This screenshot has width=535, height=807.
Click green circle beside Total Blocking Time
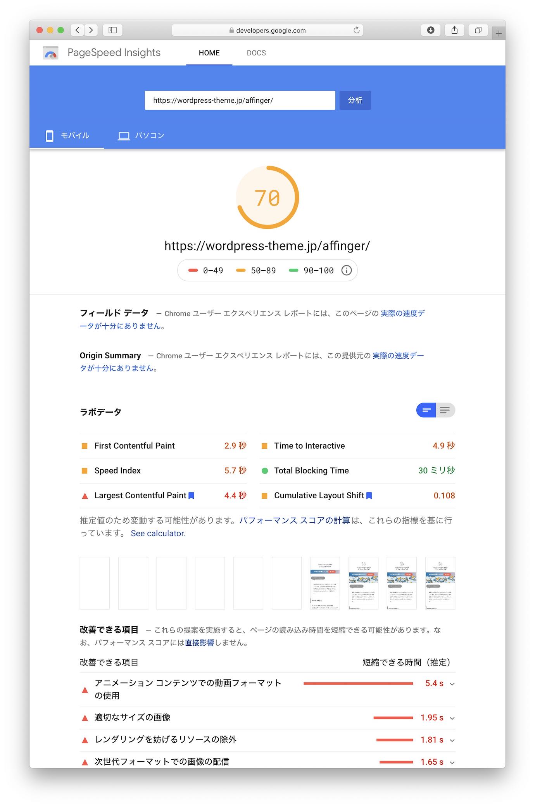pyautogui.click(x=265, y=471)
